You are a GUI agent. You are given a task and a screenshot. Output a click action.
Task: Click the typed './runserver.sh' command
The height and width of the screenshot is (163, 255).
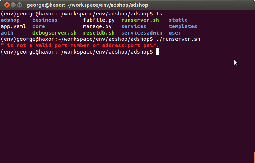[x=178, y=39]
